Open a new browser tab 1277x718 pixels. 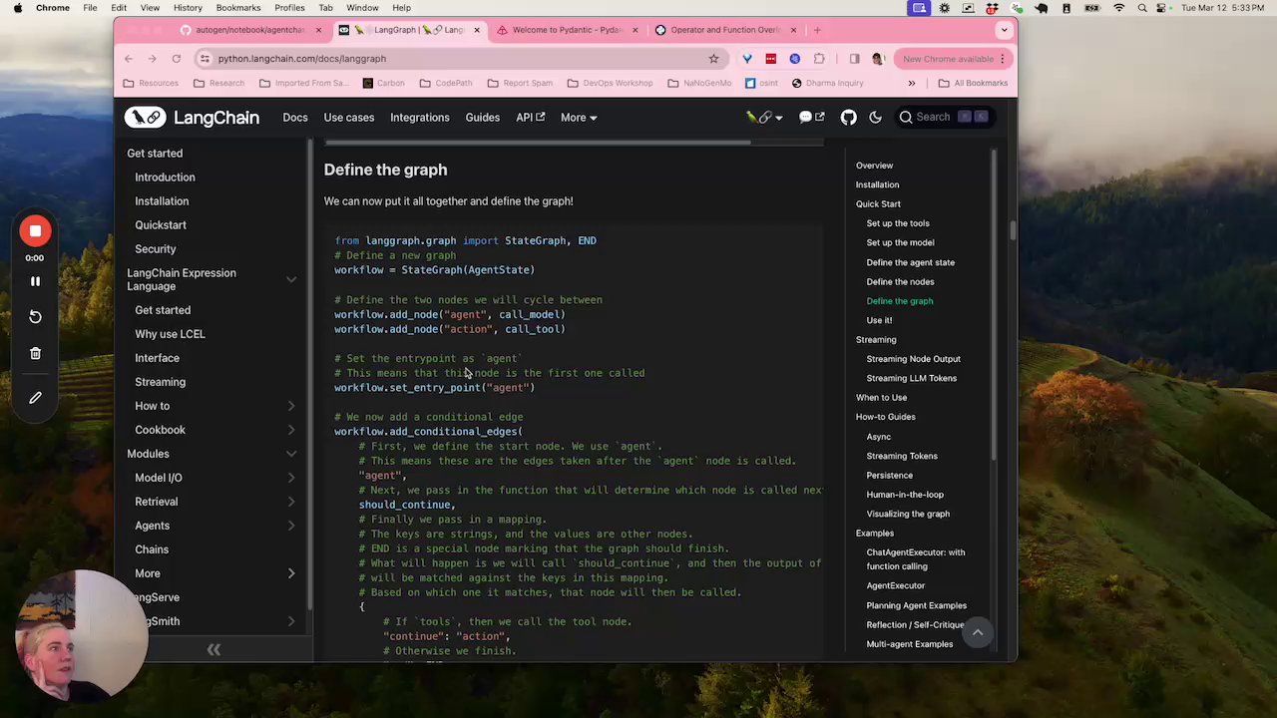click(x=817, y=30)
